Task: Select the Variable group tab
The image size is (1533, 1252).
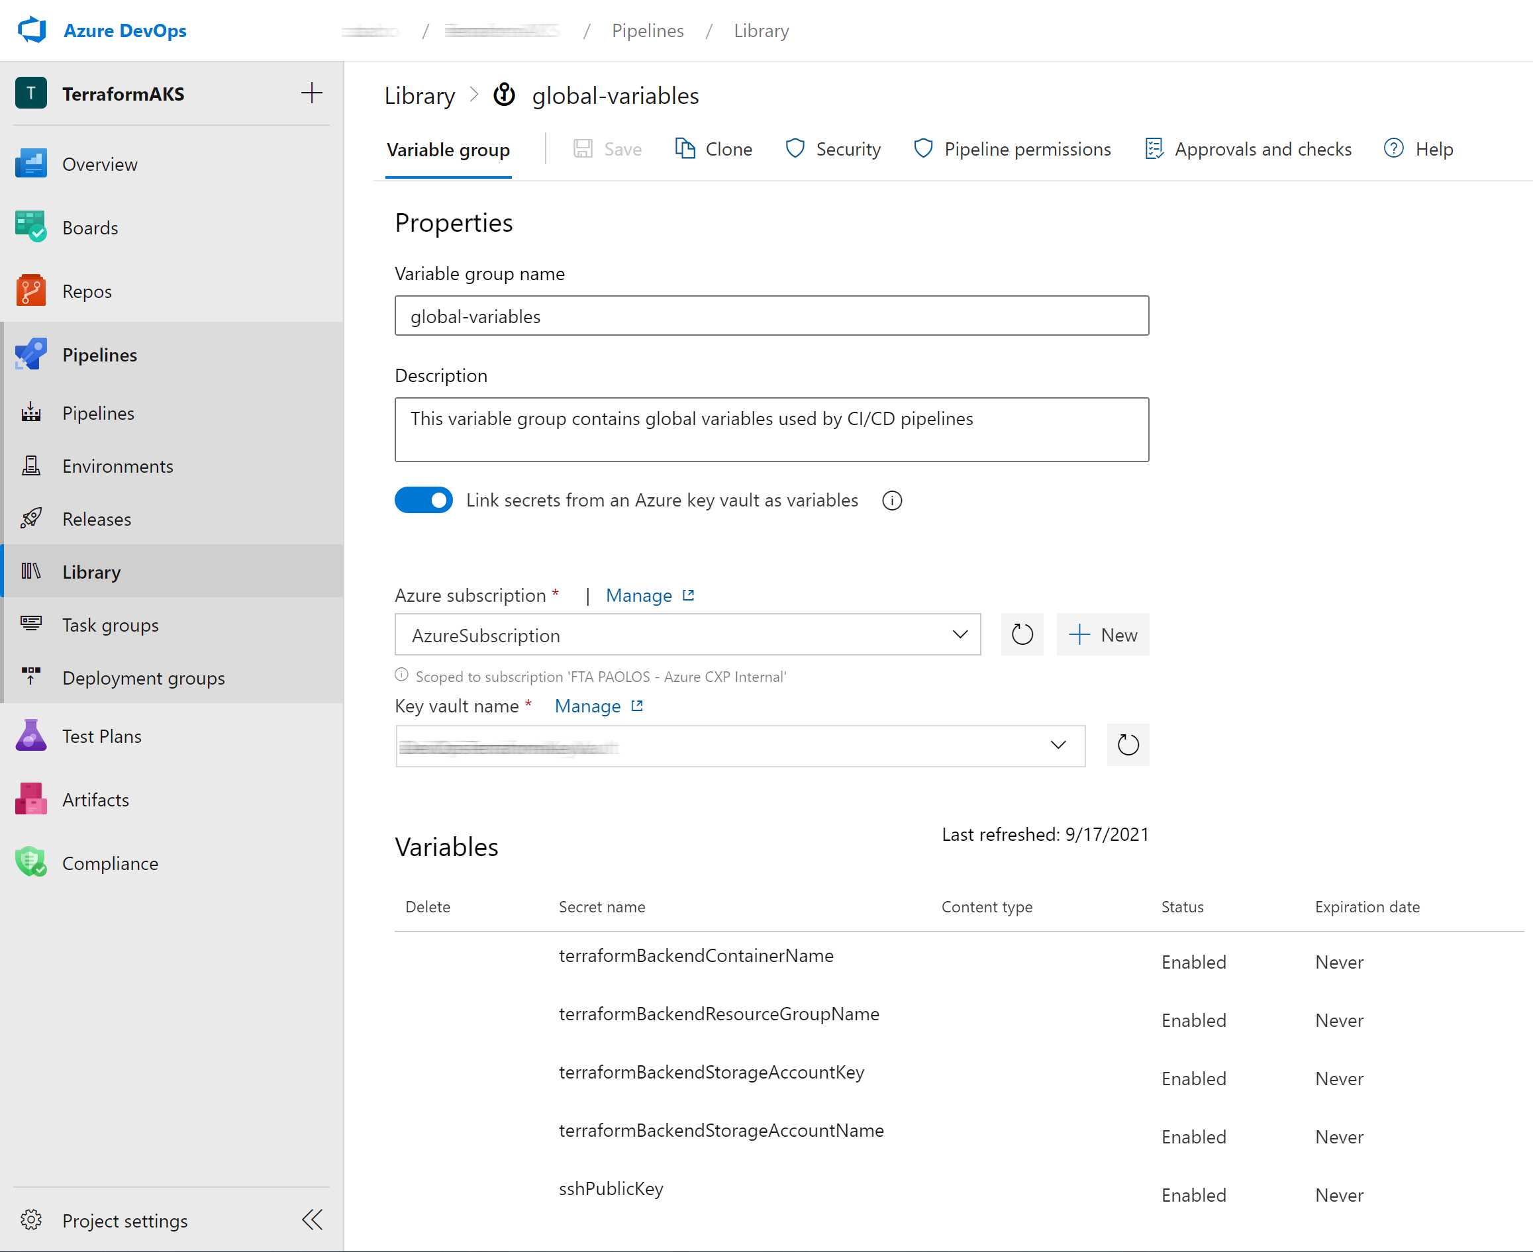Action: [x=448, y=150]
